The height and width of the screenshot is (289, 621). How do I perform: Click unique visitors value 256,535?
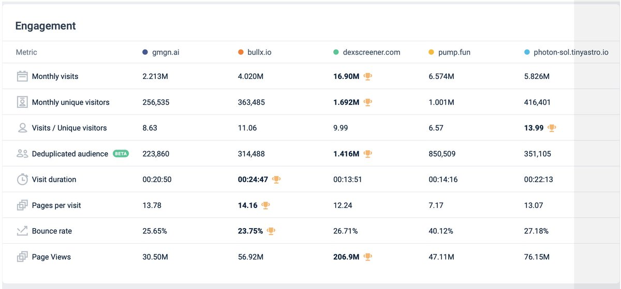coord(156,102)
